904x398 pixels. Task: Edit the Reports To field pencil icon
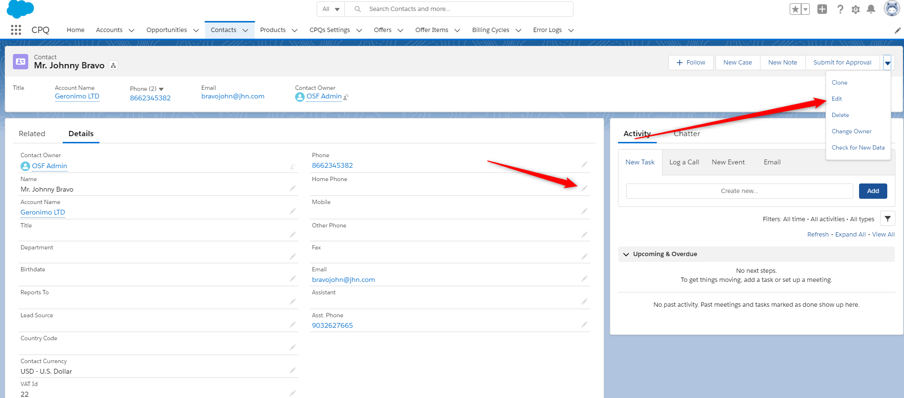click(293, 301)
